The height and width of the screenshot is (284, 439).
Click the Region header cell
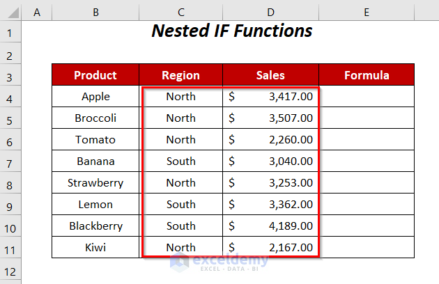pos(180,75)
